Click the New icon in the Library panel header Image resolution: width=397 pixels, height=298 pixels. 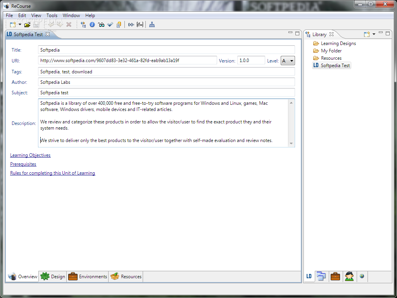pyautogui.click(x=367, y=34)
